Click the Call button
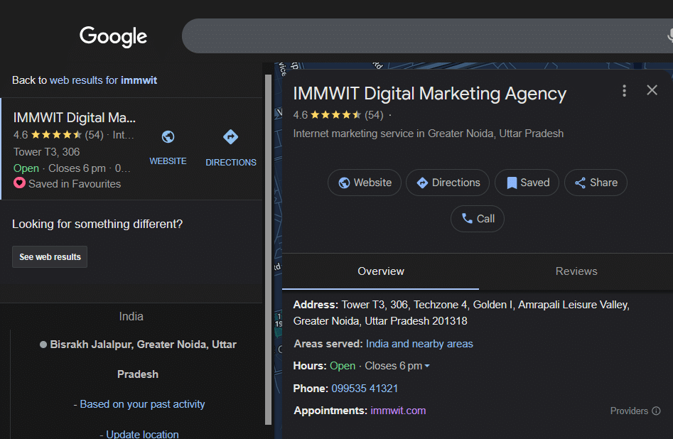Viewport: 673px width, 439px height. coord(478,219)
